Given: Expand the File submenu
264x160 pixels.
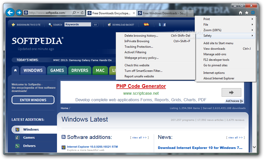Looking at the screenshot, I should coord(226,24).
